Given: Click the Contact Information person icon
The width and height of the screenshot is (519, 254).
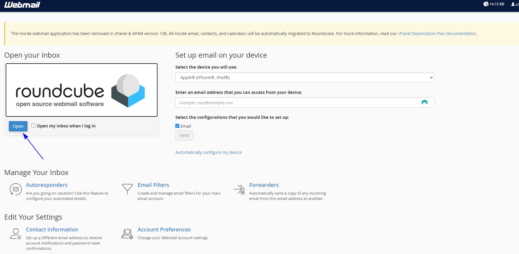Looking at the screenshot, I should (15, 234).
